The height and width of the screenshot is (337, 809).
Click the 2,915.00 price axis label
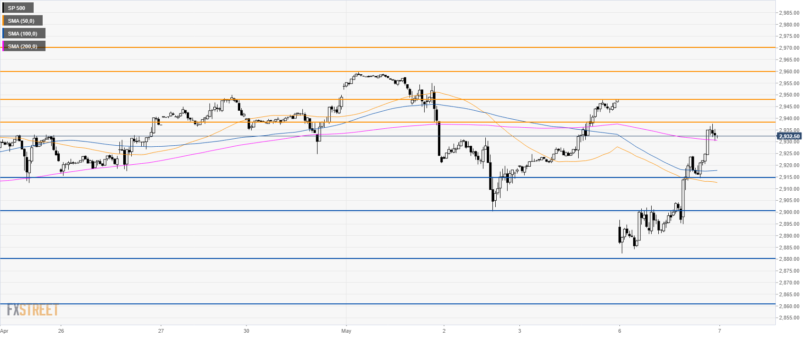(x=789, y=177)
